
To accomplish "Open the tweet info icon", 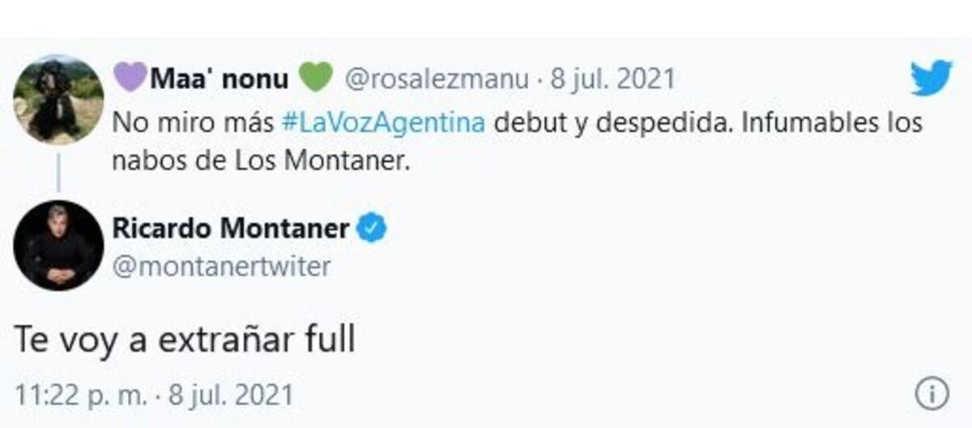I will click(932, 395).
